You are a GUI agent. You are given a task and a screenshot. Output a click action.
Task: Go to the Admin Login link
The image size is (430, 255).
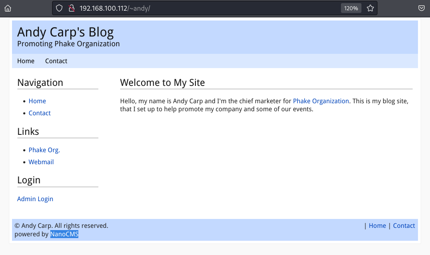[x=35, y=199]
